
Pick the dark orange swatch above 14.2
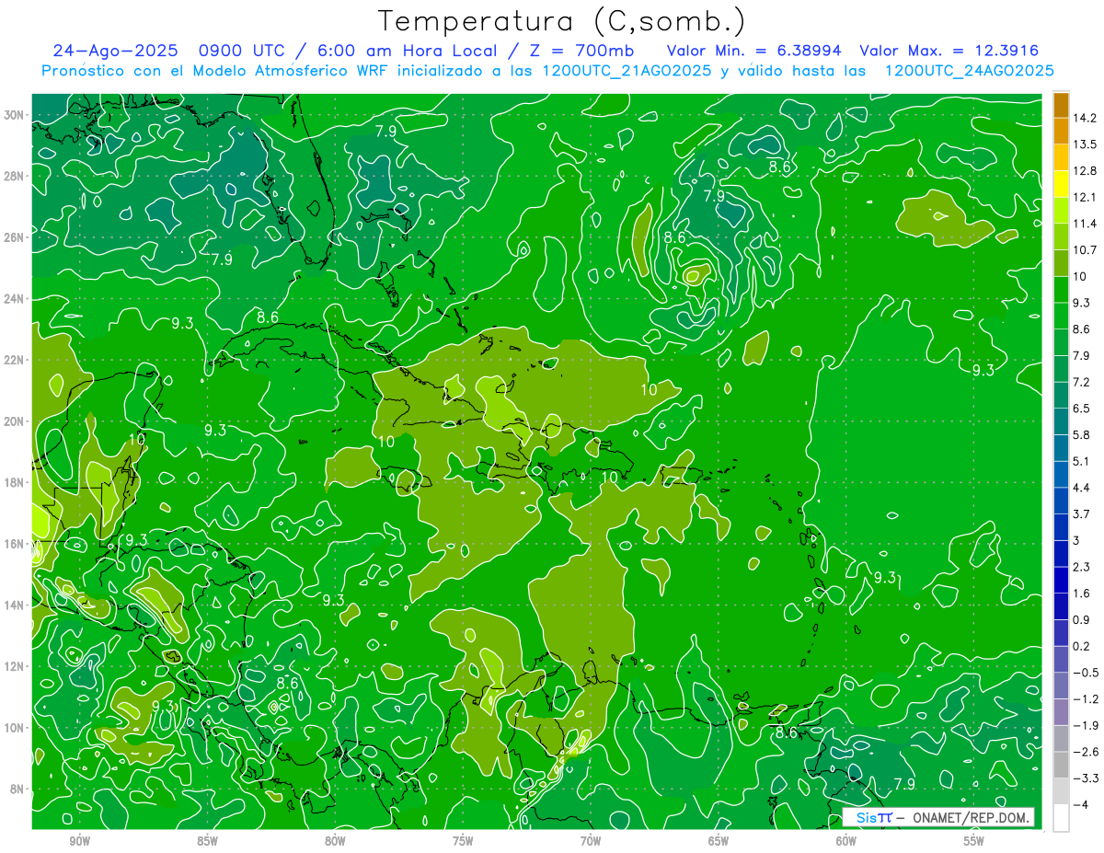[1061, 105]
